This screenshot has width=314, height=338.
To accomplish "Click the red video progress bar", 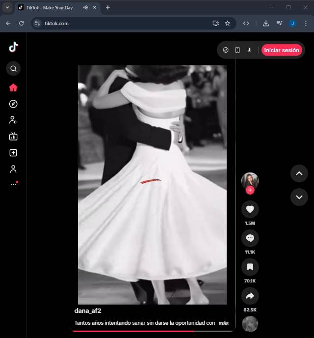I will pyautogui.click(x=132, y=331).
